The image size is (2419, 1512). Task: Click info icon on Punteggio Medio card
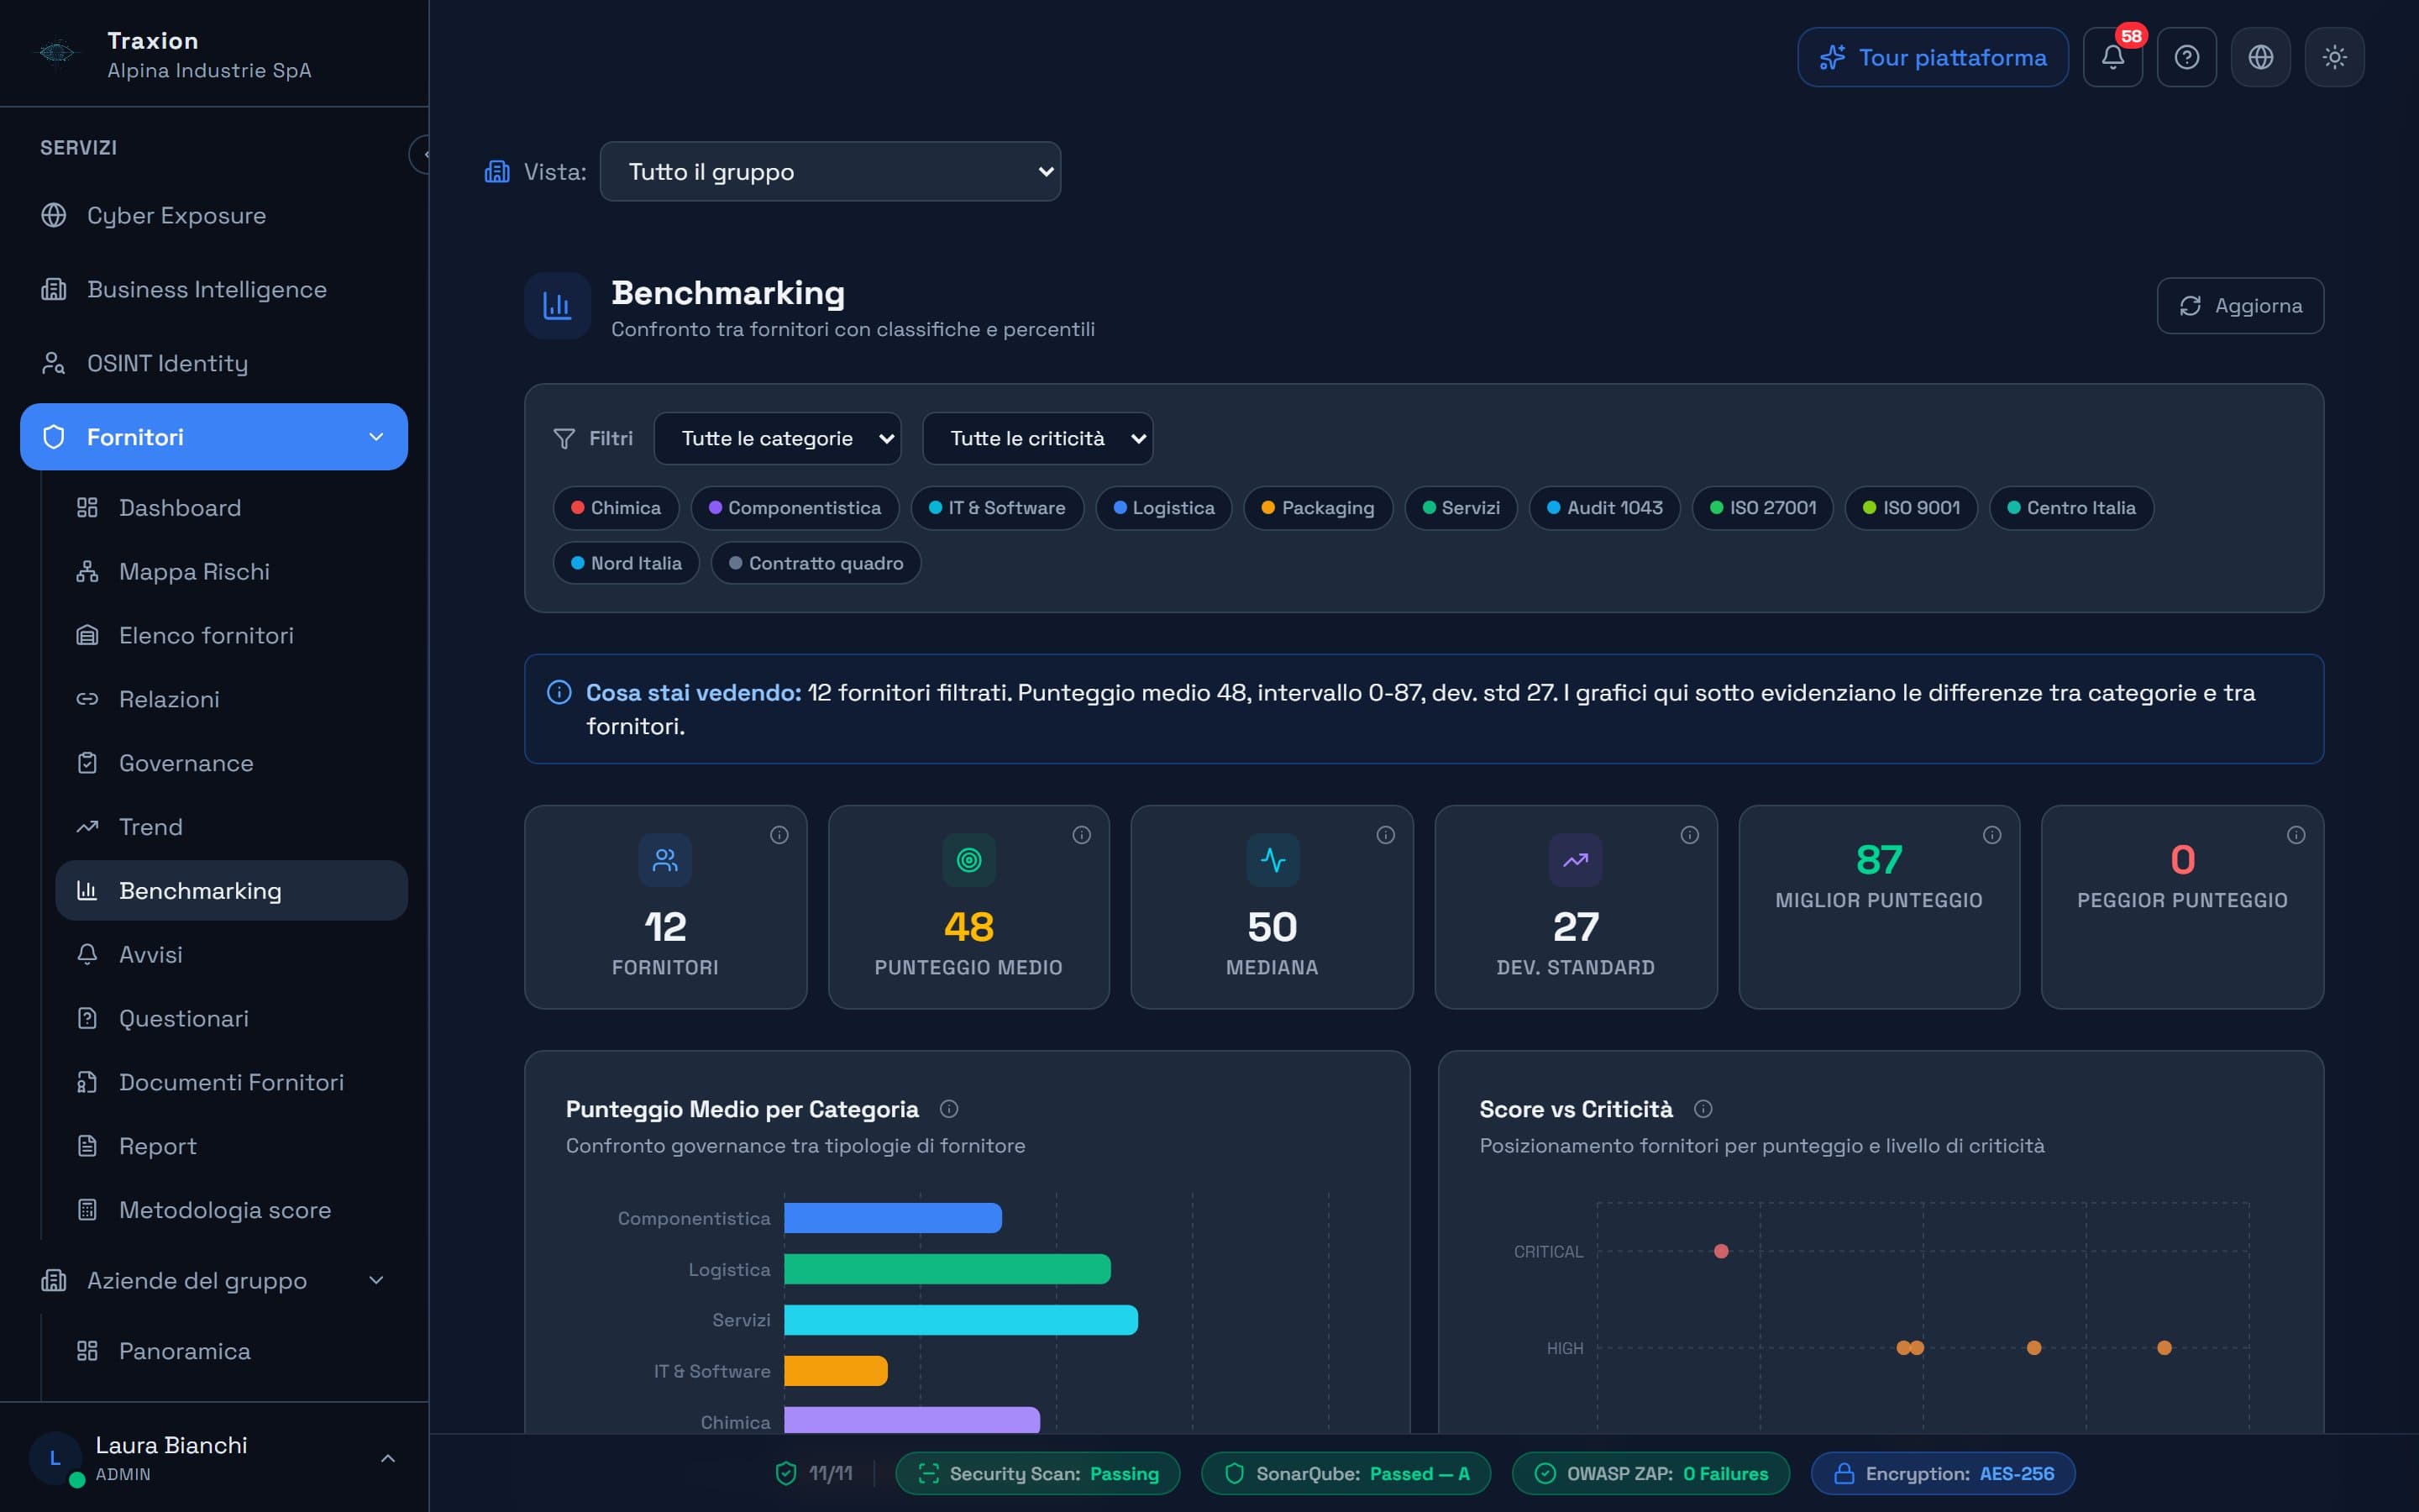[1082, 835]
